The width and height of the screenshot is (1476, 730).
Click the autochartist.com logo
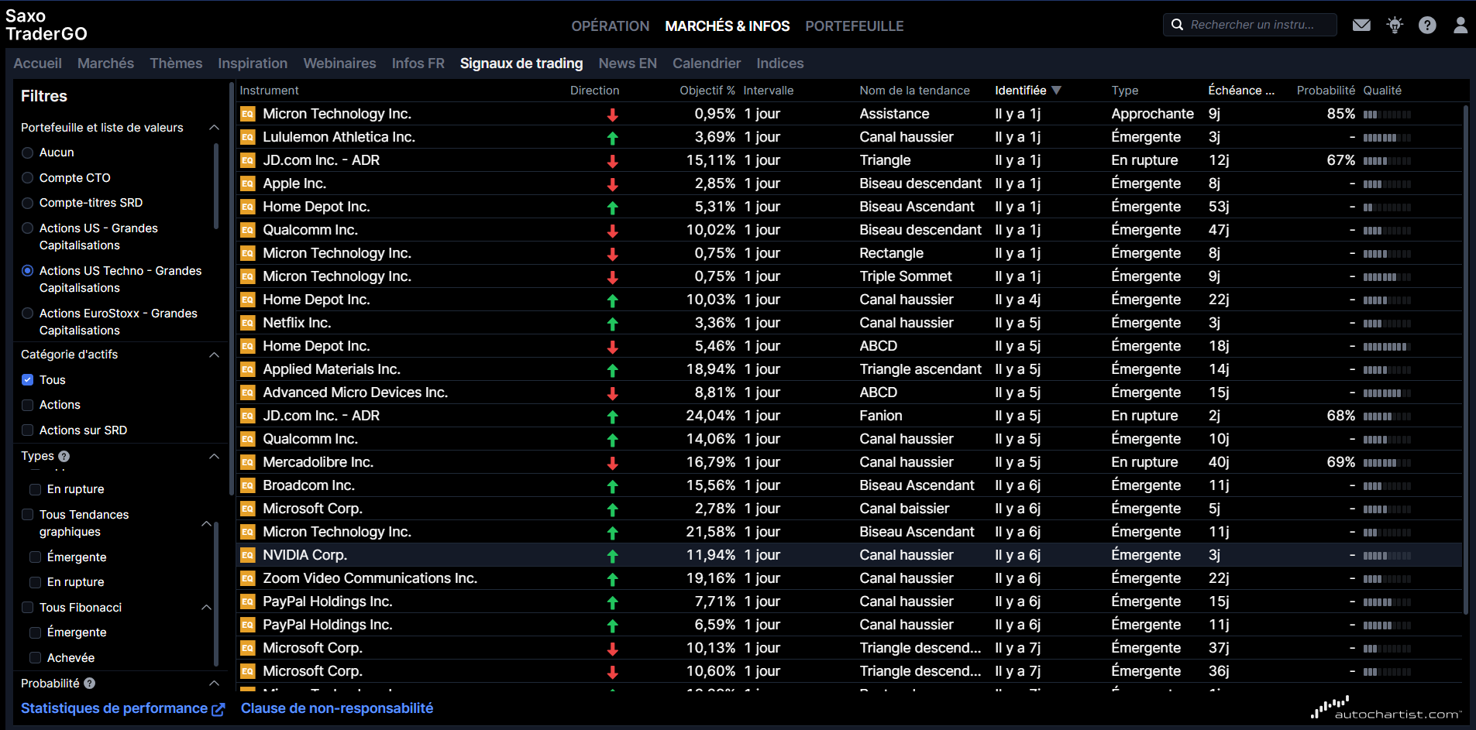(x=1385, y=709)
